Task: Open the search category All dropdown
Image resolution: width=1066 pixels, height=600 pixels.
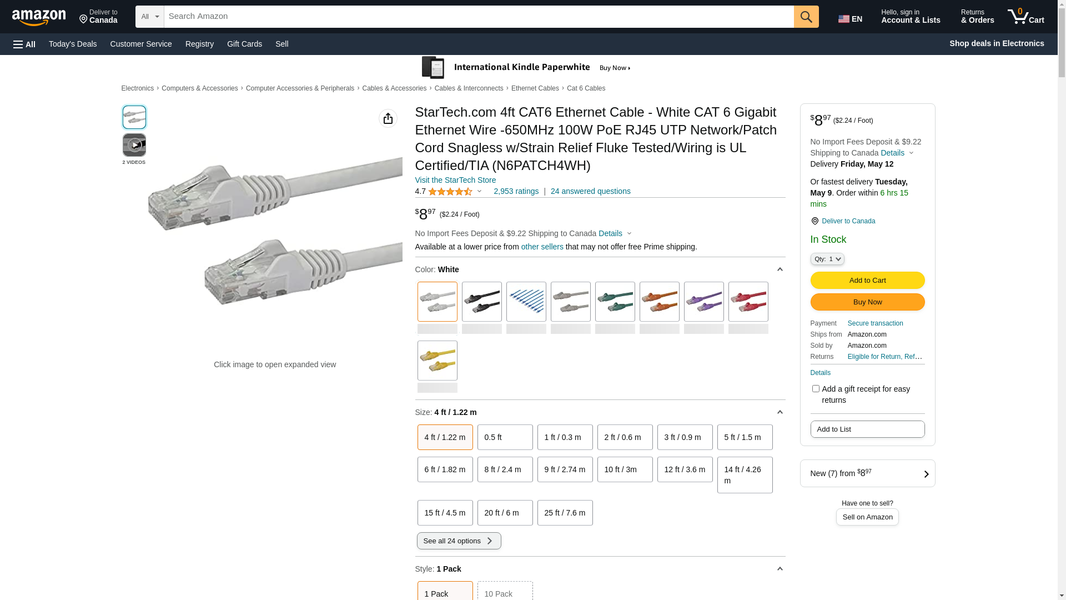Action: point(150,17)
